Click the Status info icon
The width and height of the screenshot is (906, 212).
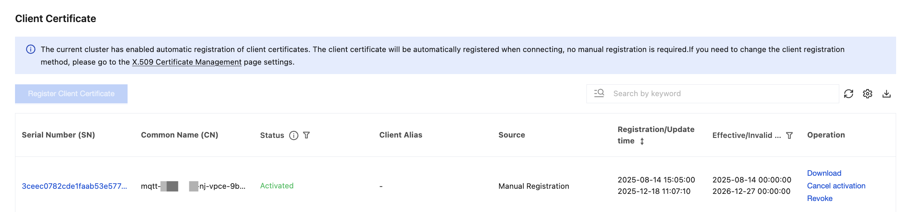[293, 136]
